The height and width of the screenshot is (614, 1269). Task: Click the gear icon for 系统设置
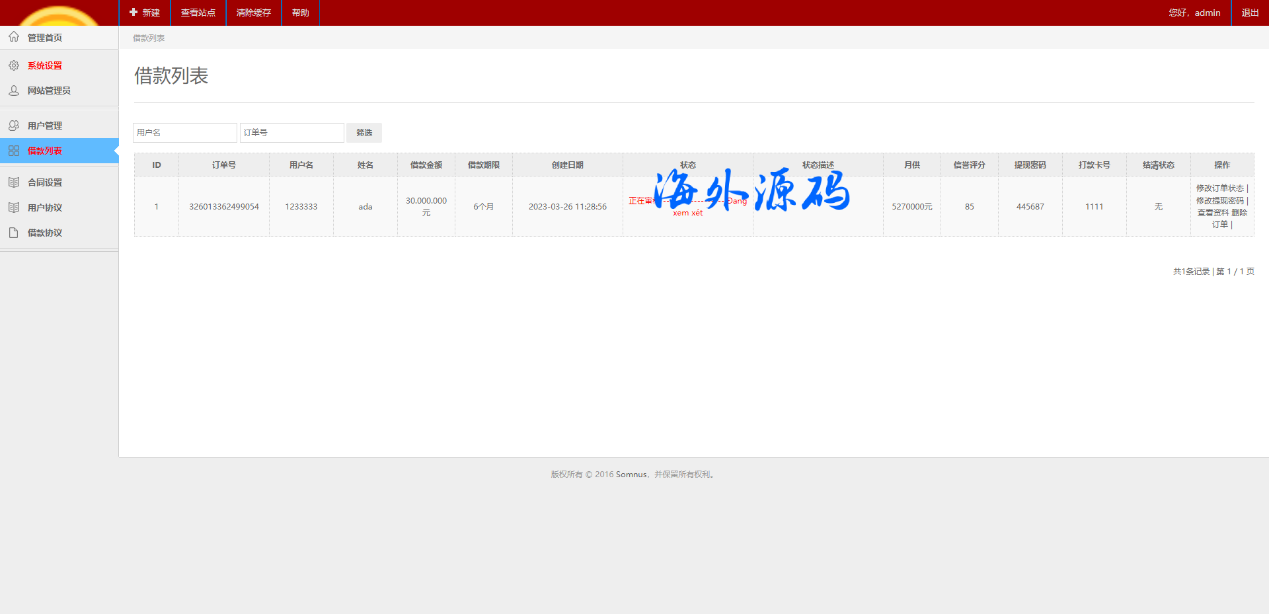(x=14, y=65)
